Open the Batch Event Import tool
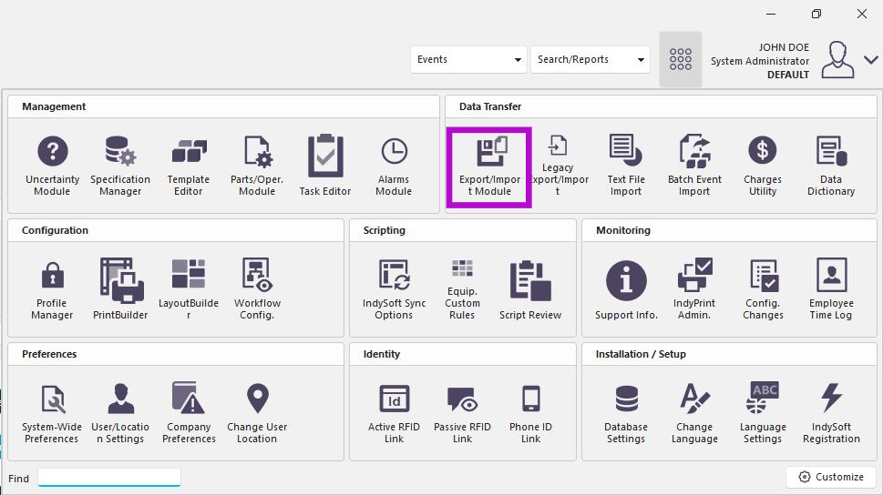The width and height of the screenshot is (883, 495). (x=694, y=165)
